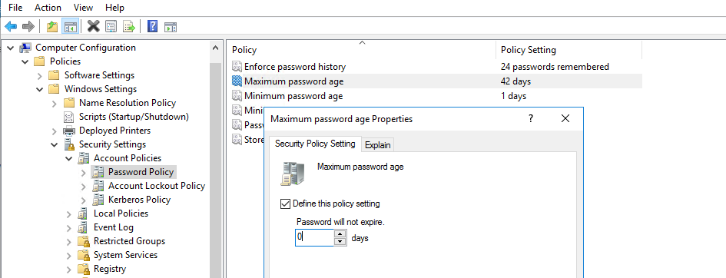Click the days number input field
This screenshot has width=726, height=278.
[314, 238]
